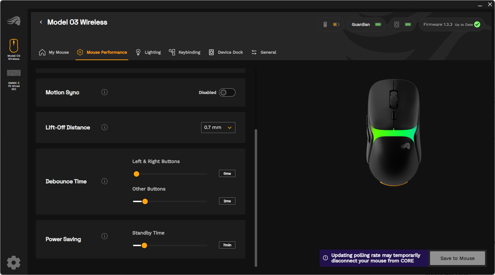Show info for Debounce Time

tap(104, 181)
